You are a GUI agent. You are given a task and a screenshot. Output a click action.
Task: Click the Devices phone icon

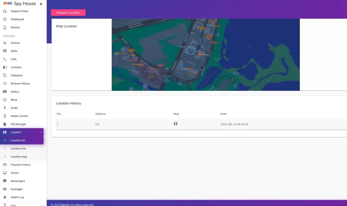point(5,27)
